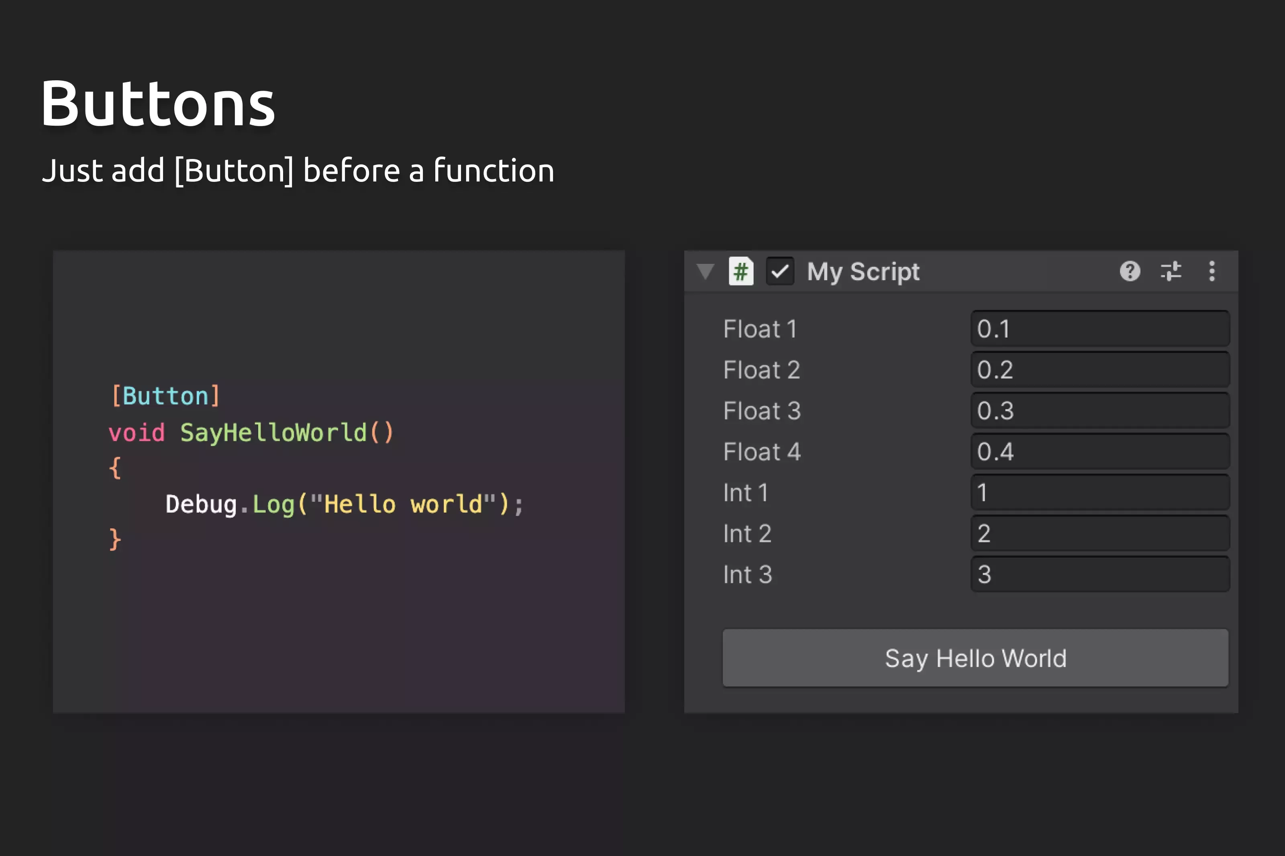Click the Float 4 value field
1285x856 pixels.
(1099, 451)
